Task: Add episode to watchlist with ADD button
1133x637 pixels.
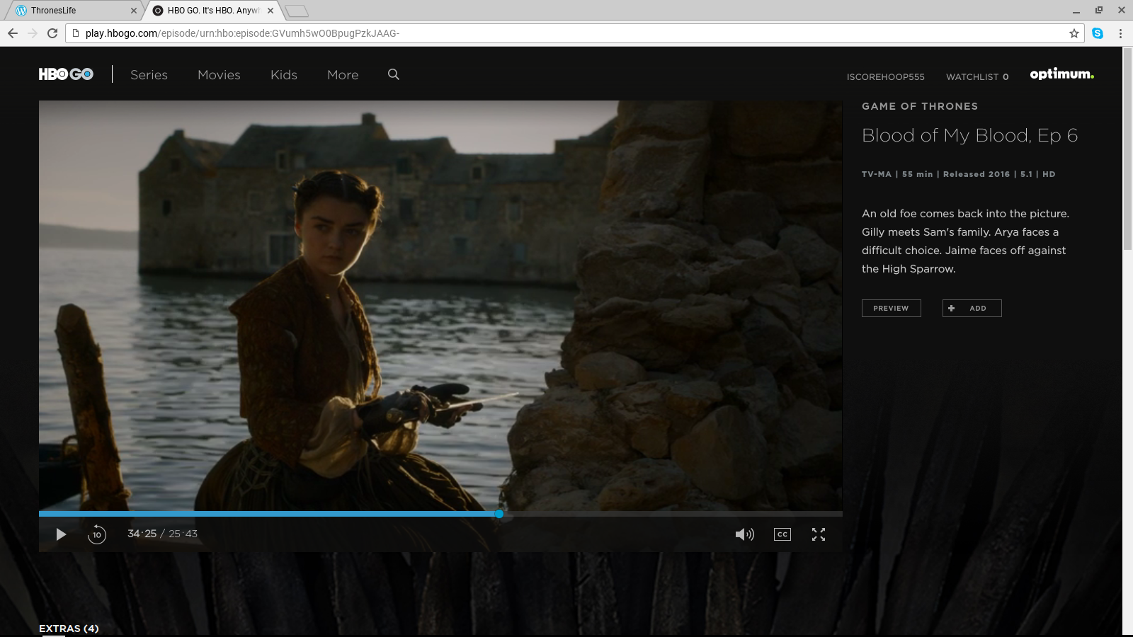Action: tap(972, 308)
